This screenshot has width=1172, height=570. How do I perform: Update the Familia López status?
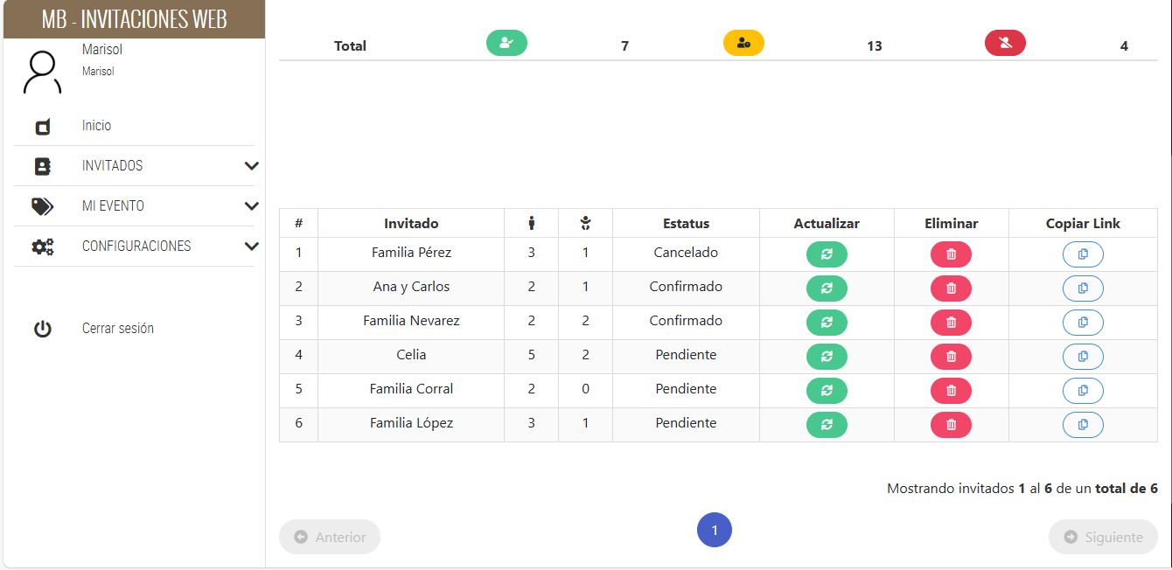[827, 425]
